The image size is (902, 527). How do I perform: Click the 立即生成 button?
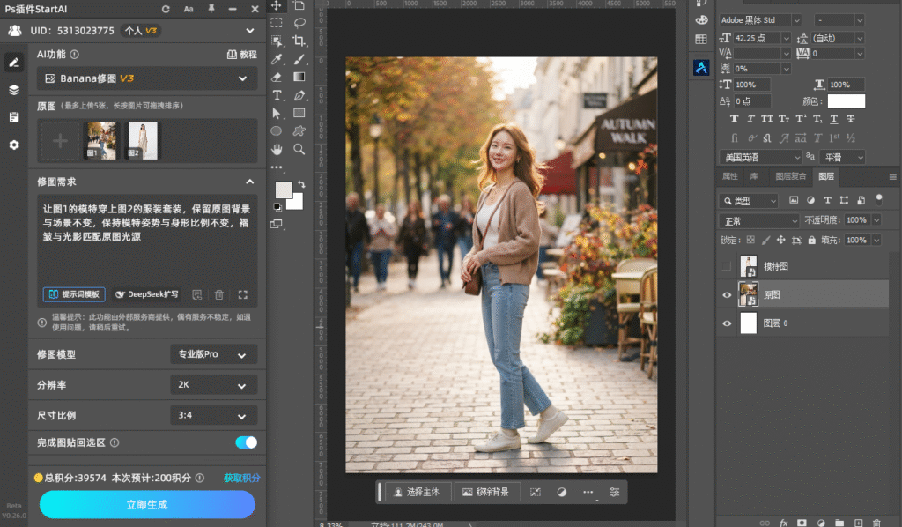coord(147,505)
